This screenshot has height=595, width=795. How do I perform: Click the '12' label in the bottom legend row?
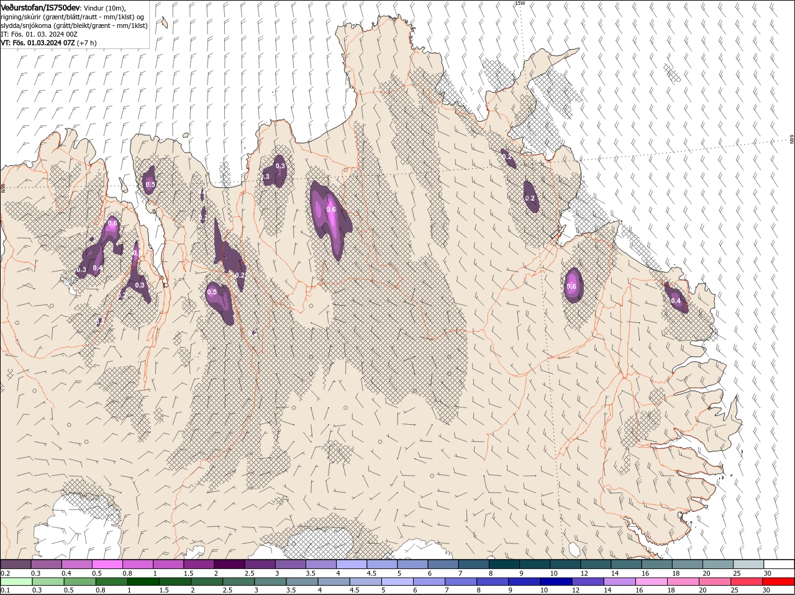click(576, 590)
